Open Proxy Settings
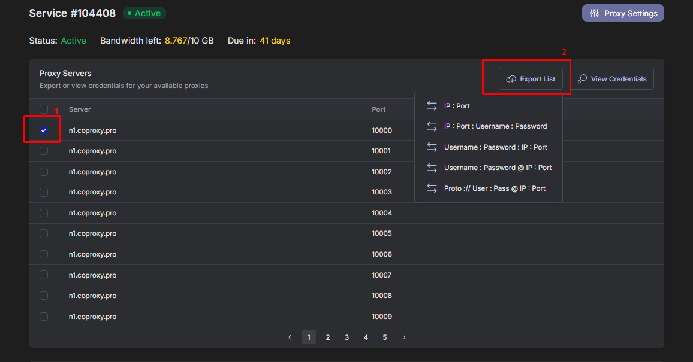The height and width of the screenshot is (362, 693). tap(623, 13)
